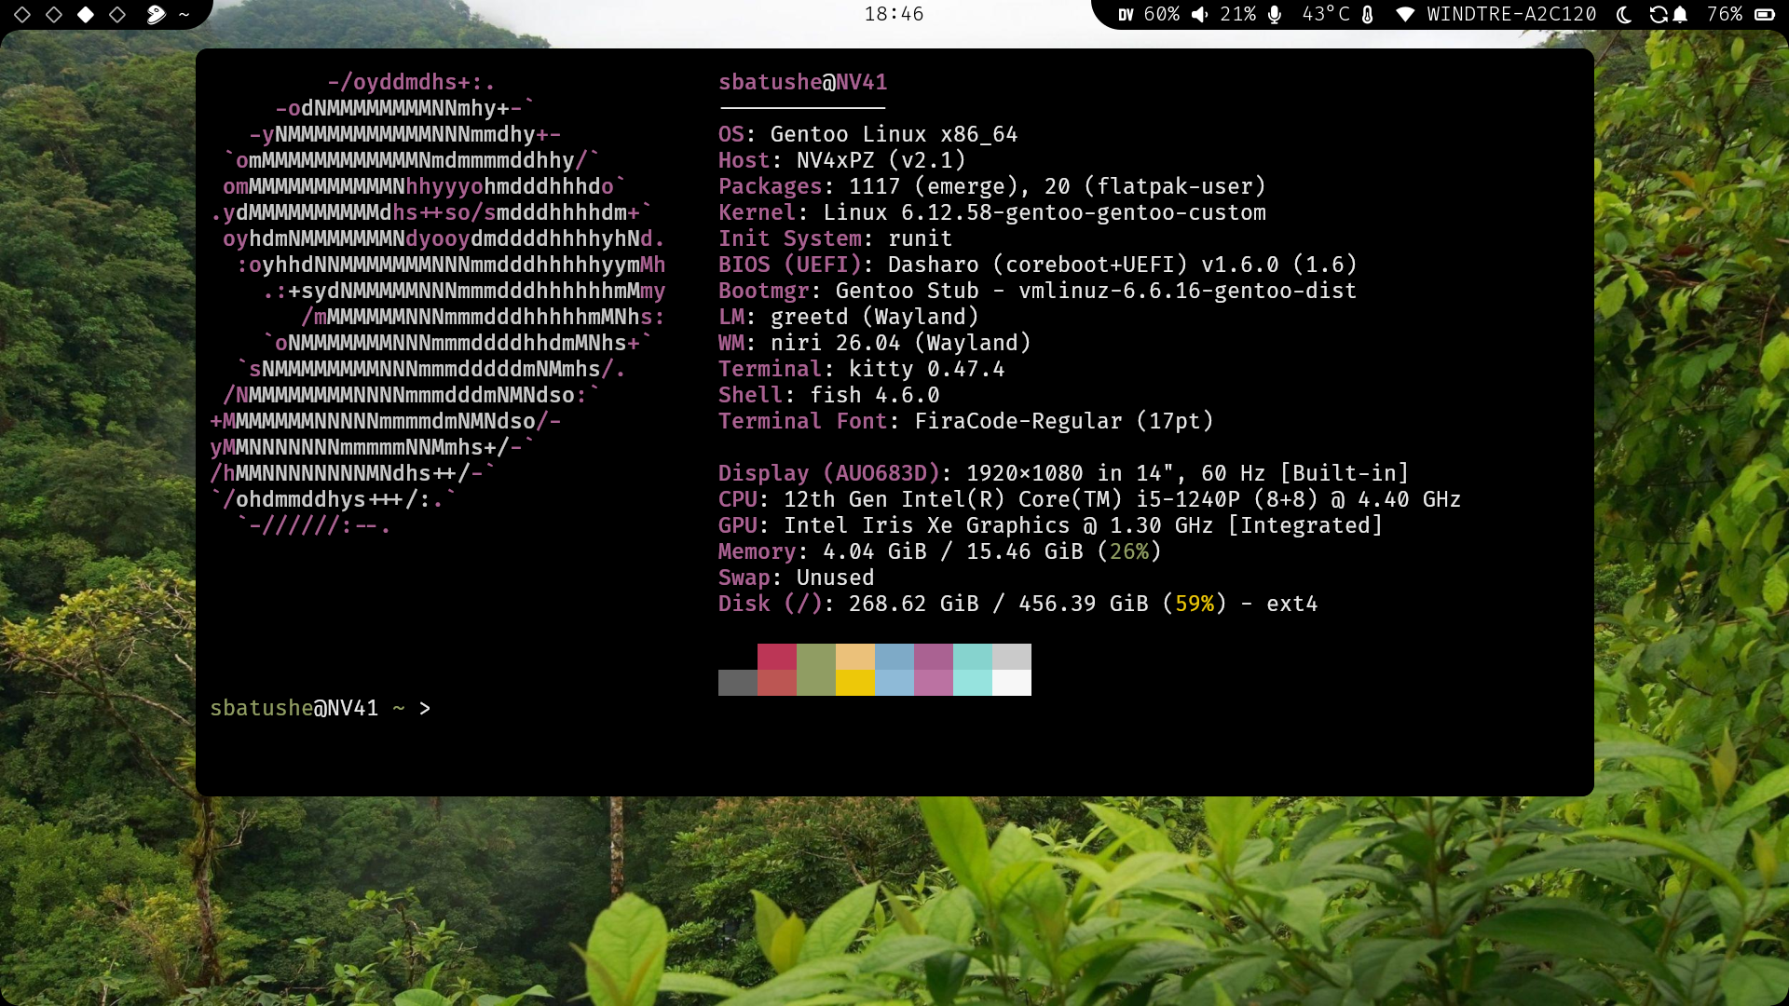Click the 76% battery percentage
Screen dimensions: 1789x1006
[x=1725, y=14]
